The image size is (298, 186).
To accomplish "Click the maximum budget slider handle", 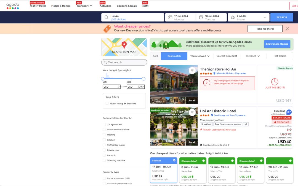I will [x=143, y=79].
